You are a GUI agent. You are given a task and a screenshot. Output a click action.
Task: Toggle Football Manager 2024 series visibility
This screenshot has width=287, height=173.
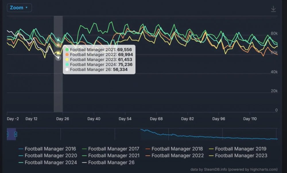click(x=48, y=162)
